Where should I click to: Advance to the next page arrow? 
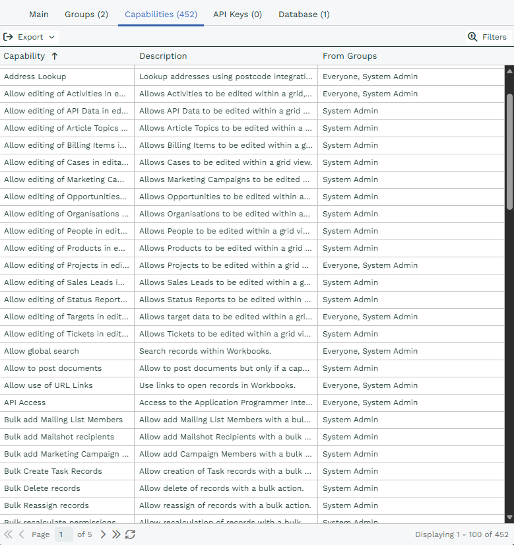(x=103, y=534)
